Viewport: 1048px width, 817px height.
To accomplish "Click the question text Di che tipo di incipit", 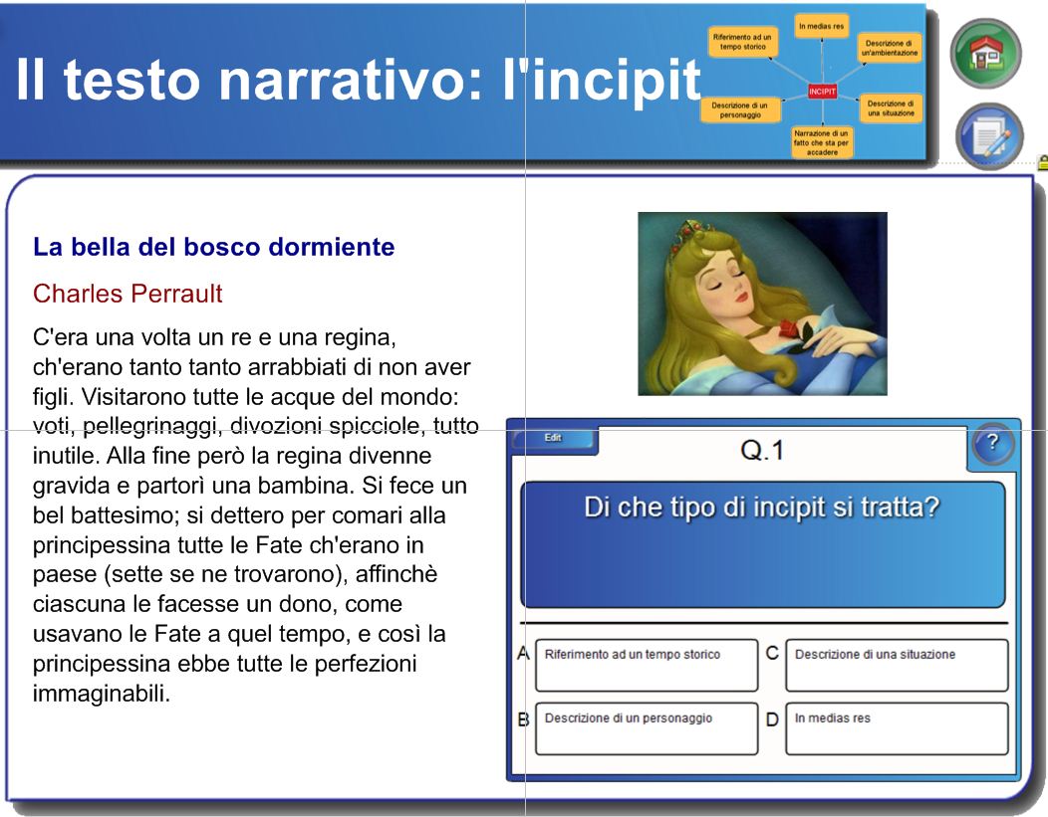I will click(x=762, y=508).
